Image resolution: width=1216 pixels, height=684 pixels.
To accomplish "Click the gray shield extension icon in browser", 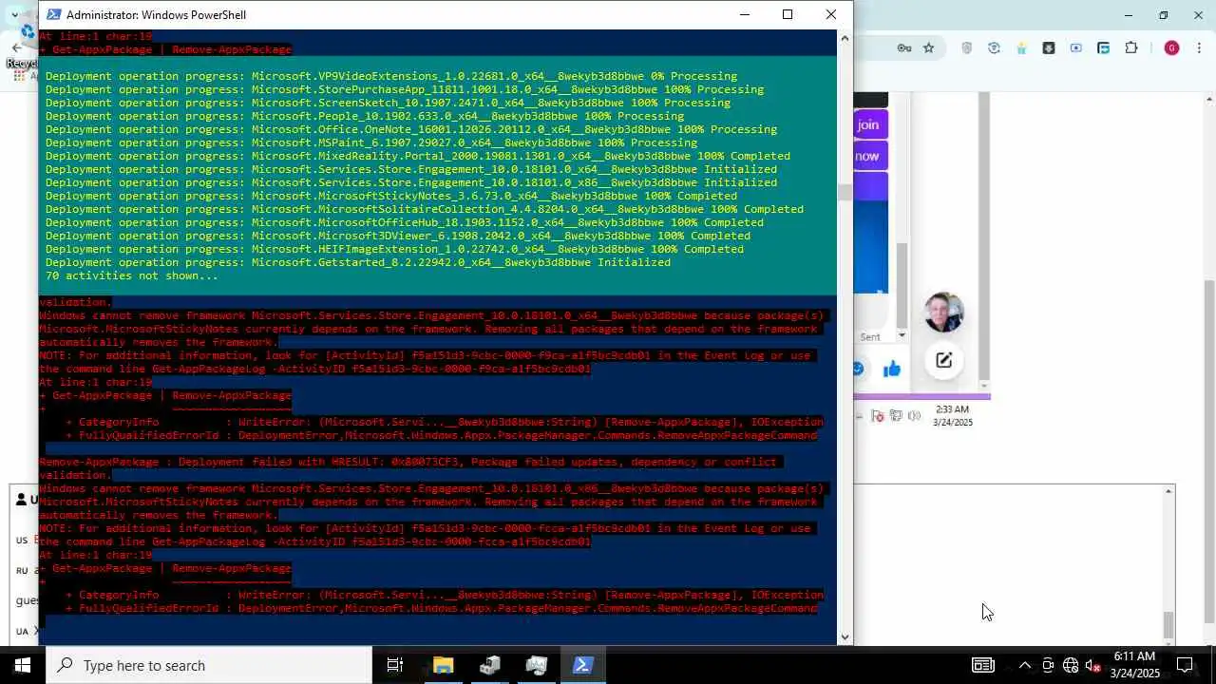I will click(967, 47).
